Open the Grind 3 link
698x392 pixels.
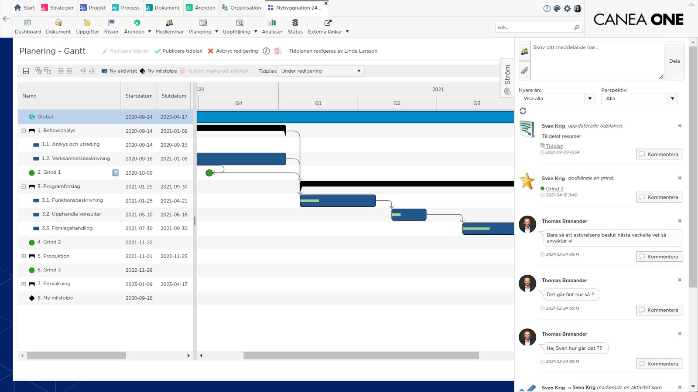point(554,189)
